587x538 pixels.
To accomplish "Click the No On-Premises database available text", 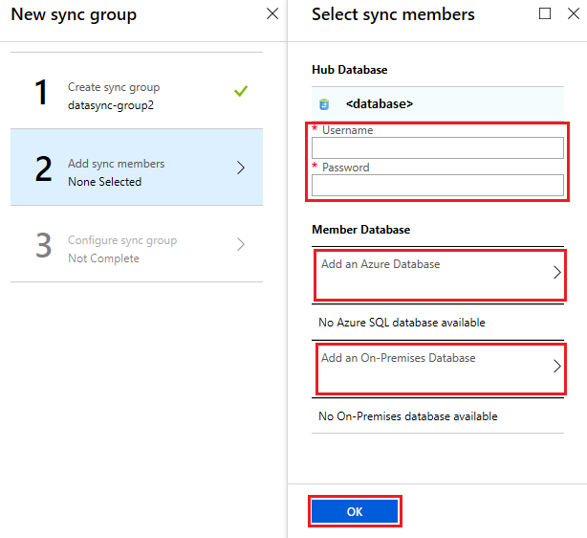I will tap(407, 416).
